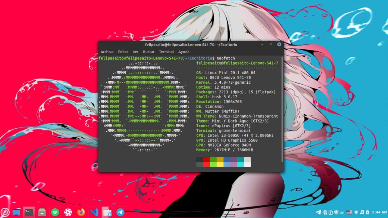Open the Software Manager bag icon
This screenshot has height=218, width=388.
(x=107, y=212)
